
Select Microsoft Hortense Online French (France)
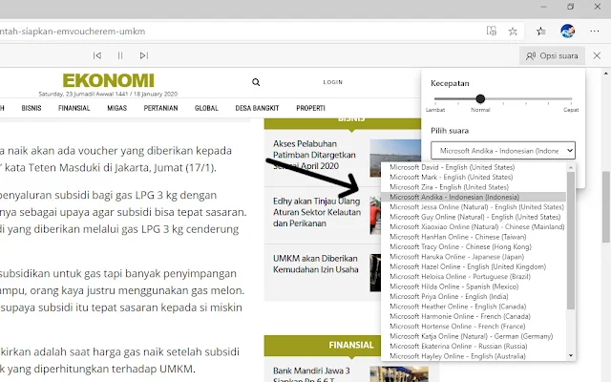coord(474,327)
